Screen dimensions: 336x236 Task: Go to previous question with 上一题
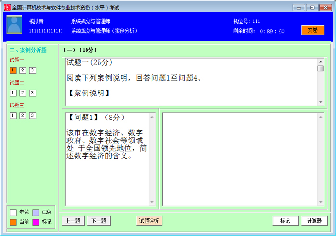[73, 221]
